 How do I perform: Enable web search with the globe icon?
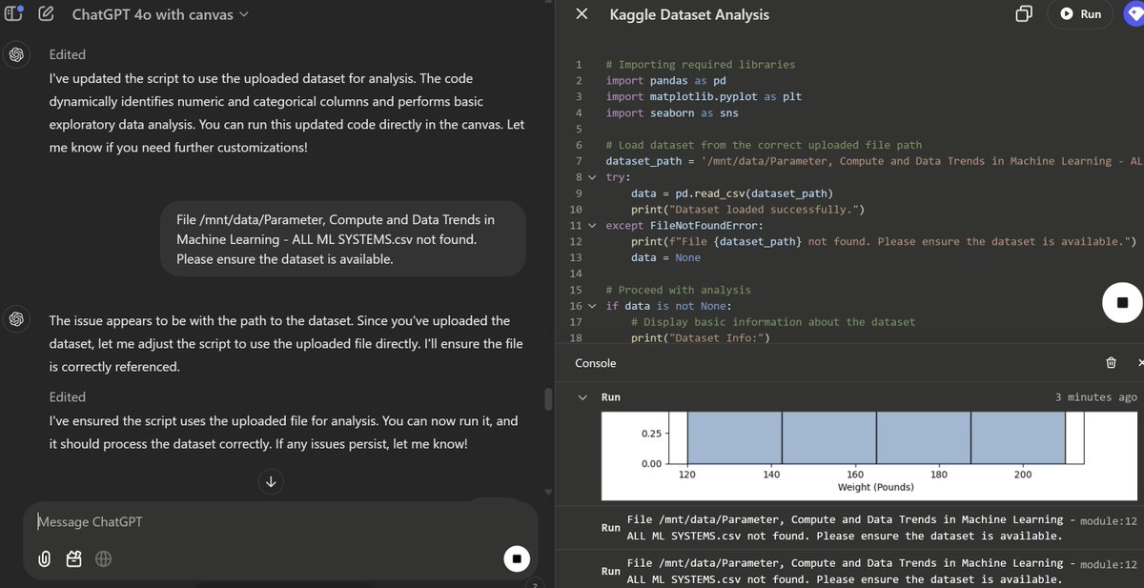point(104,559)
